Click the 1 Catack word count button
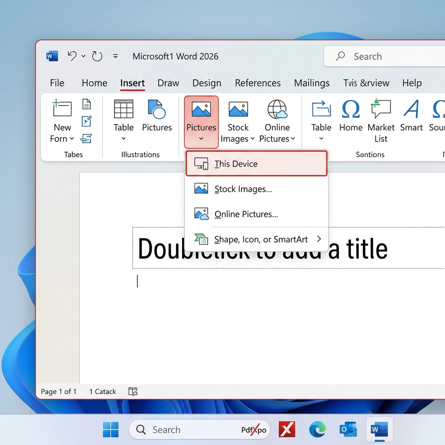The width and height of the screenshot is (445, 445). pos(102,392)
